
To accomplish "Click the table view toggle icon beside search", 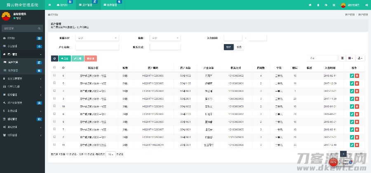I will coord(343,58).
